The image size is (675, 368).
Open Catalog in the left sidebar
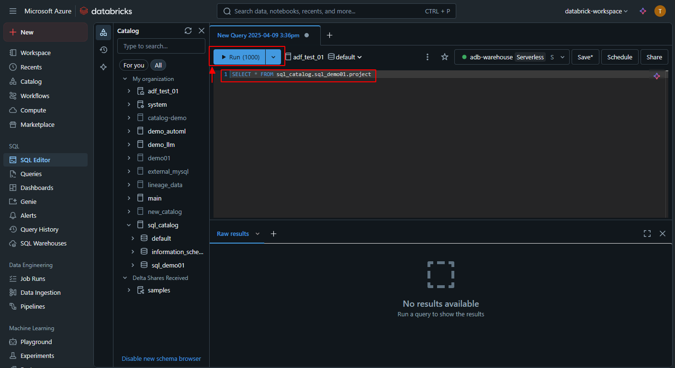[45, 81]
